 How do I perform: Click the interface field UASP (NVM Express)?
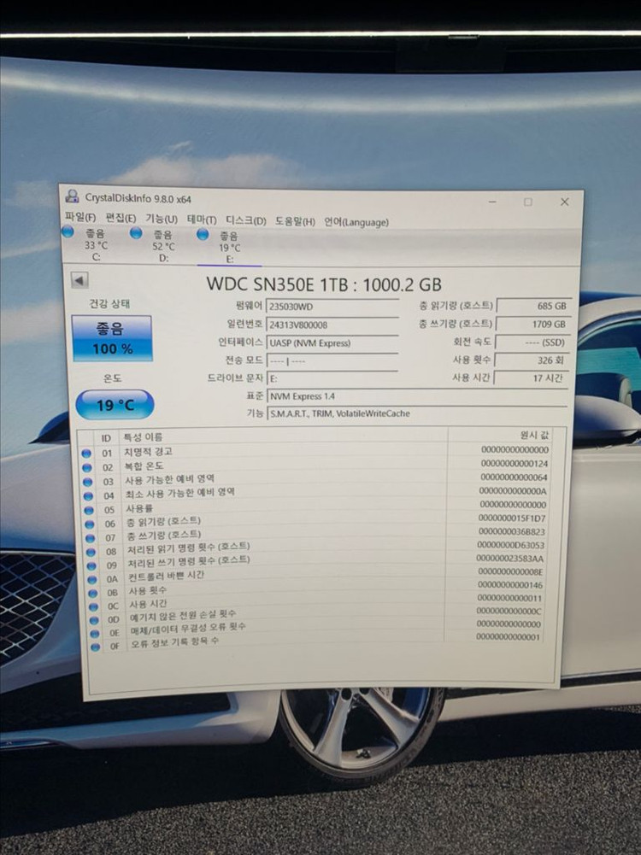click(x=332, y=343)
